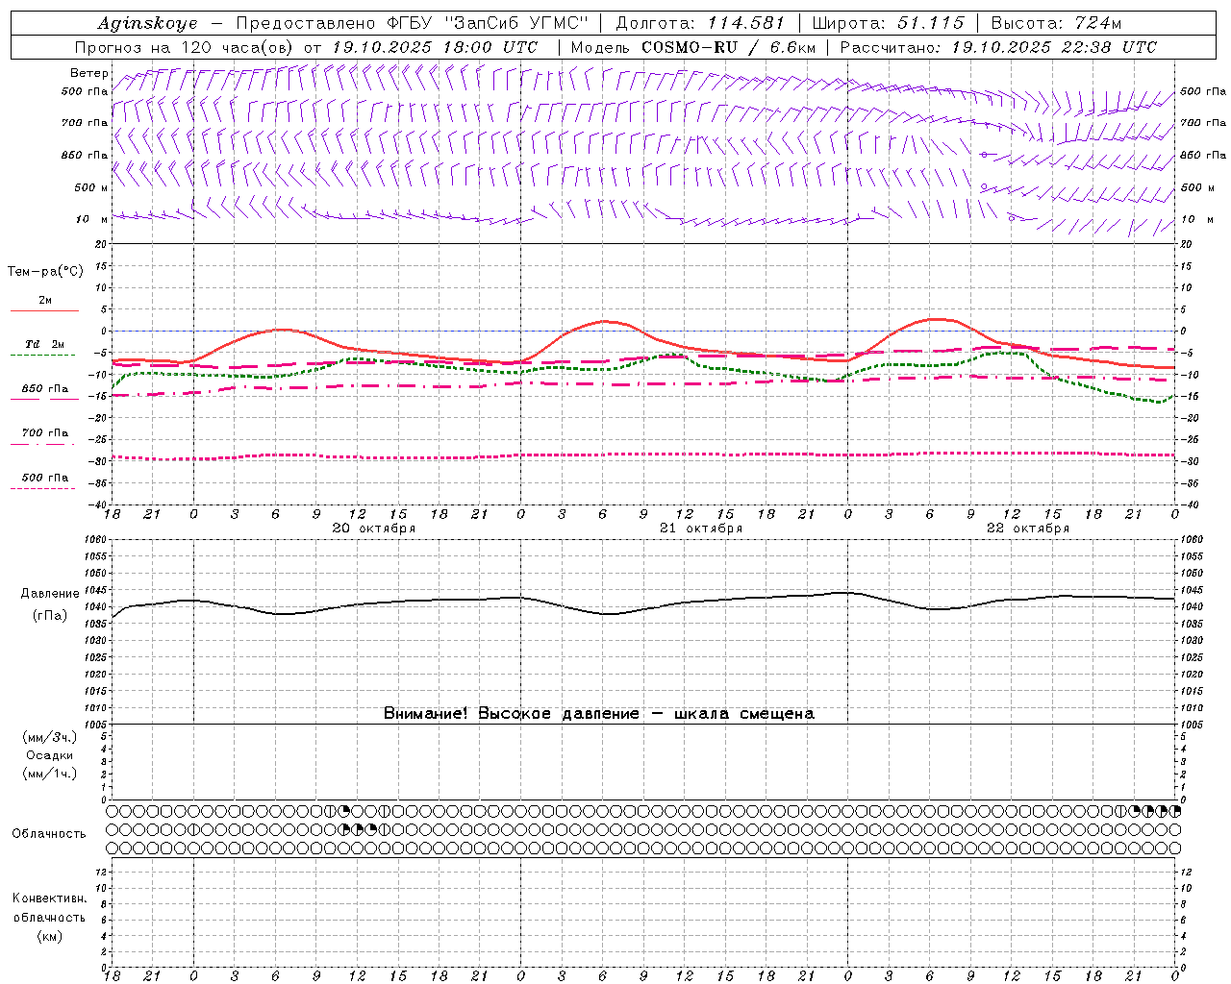Viewport: 1231px width, 984px height.
Task: Select the Долгота: 114.581 longitude value
Action: [x=700, y=23]
